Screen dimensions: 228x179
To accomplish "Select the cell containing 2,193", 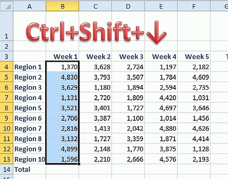I will [x=194, y=159].
